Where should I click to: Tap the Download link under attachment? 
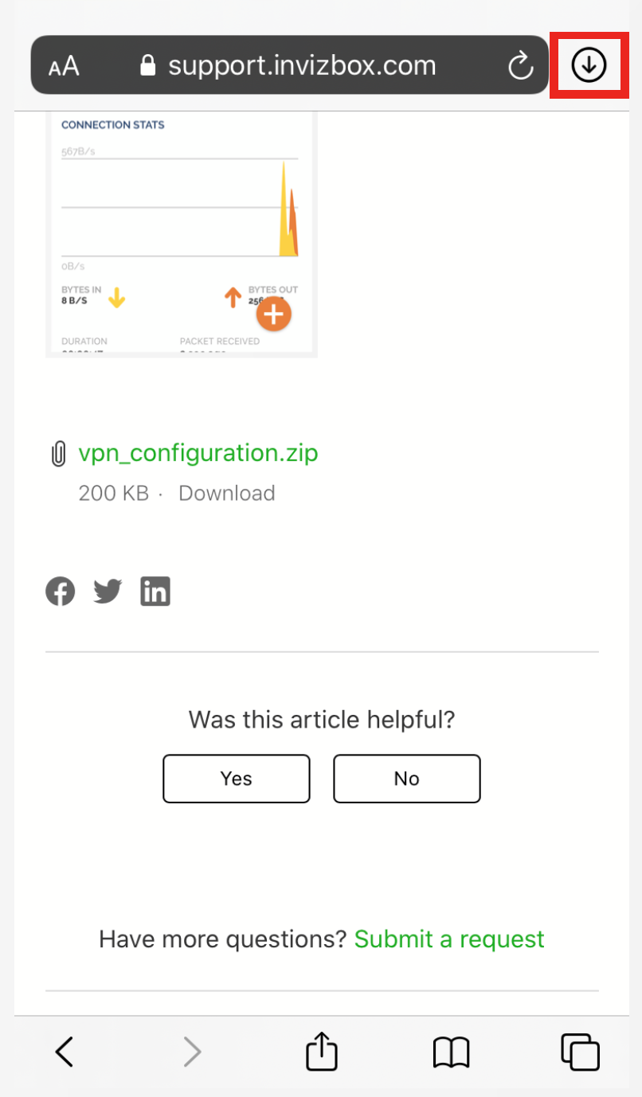tap(226, 494)
